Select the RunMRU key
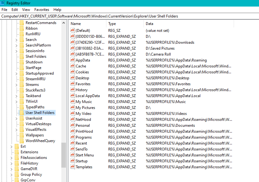This screenshot has height=182, width=259. [33, 34]
